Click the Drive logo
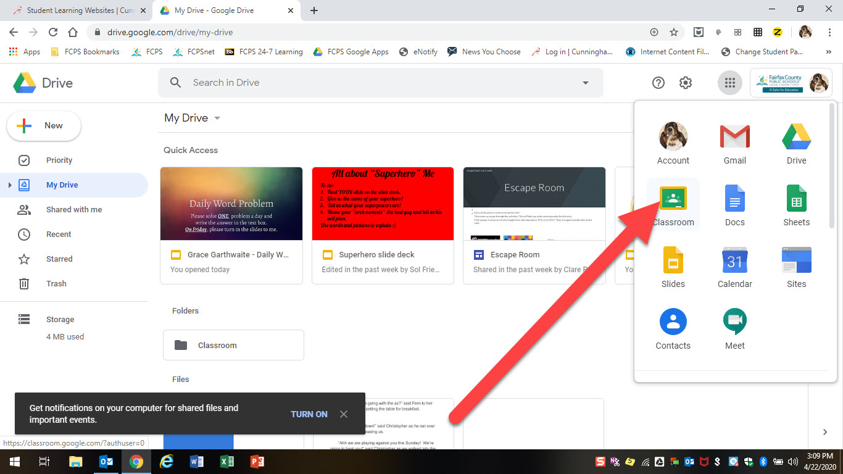Screen dimensions: 843x474 [x=43, y=83]
